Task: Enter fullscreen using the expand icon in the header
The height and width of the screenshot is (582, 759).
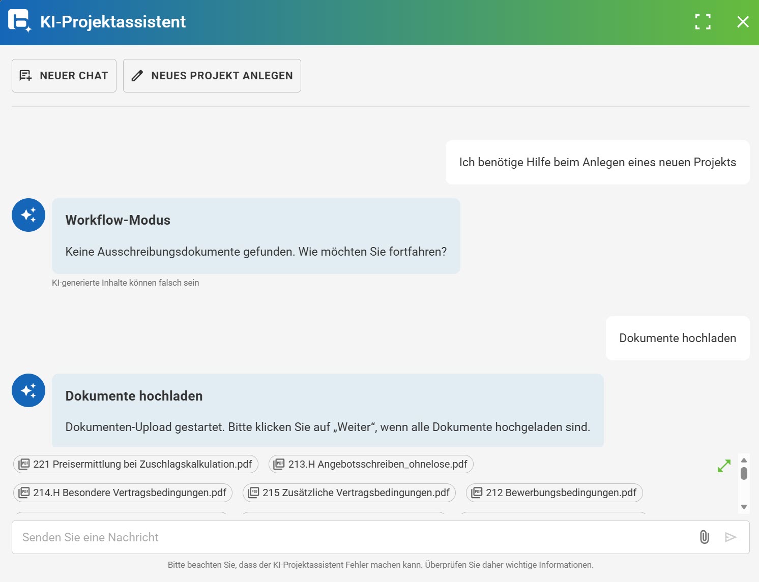Action: click(703, 21)
